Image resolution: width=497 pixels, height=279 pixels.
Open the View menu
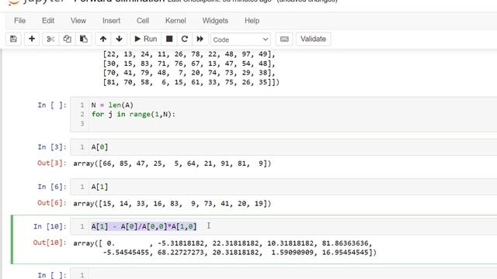pos(78,21)
